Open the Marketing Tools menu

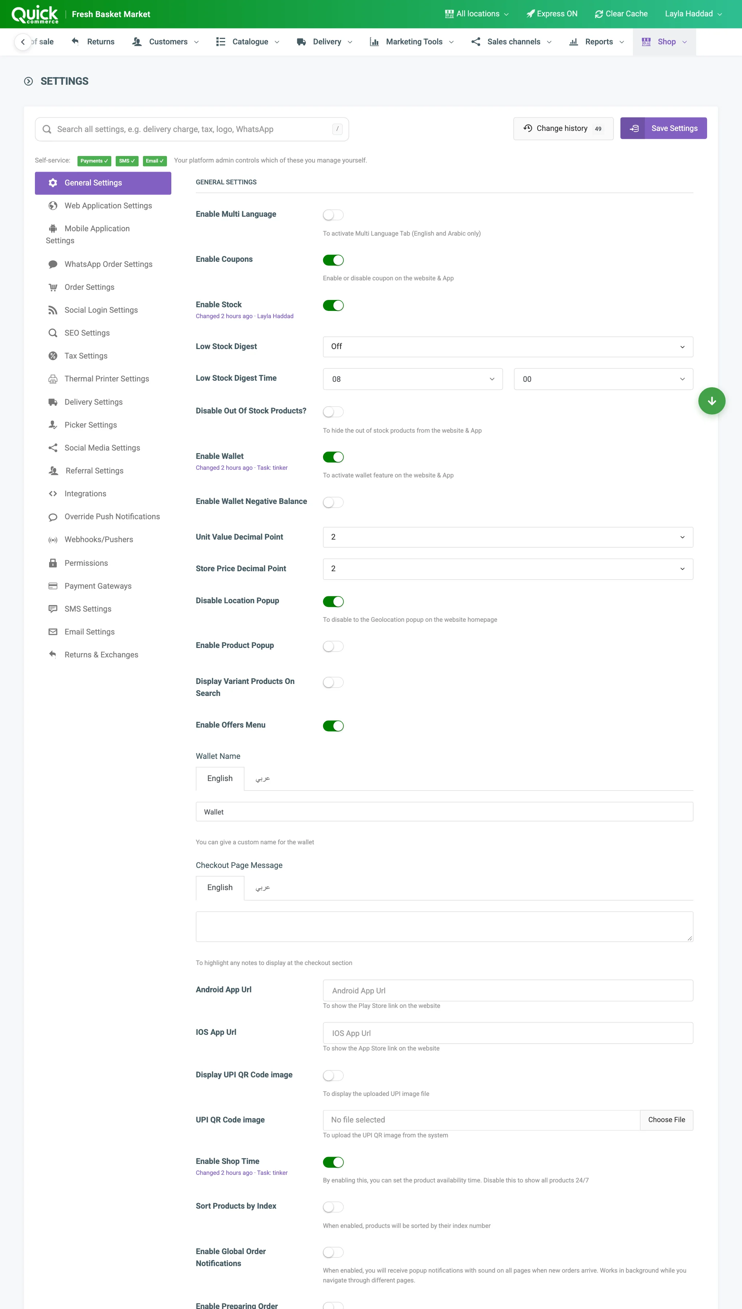tap(412, 42)
